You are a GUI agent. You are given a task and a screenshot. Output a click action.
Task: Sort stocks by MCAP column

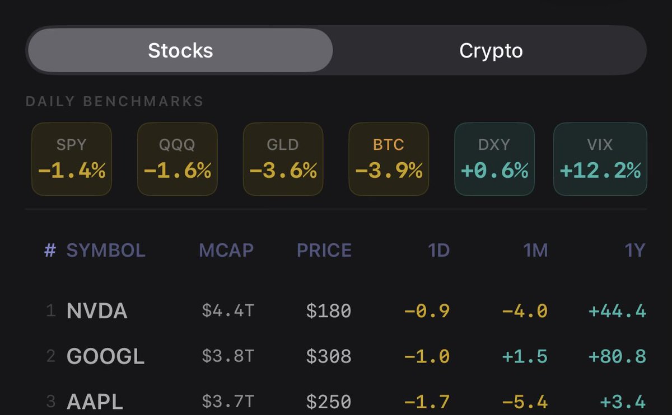click(226, 251)
